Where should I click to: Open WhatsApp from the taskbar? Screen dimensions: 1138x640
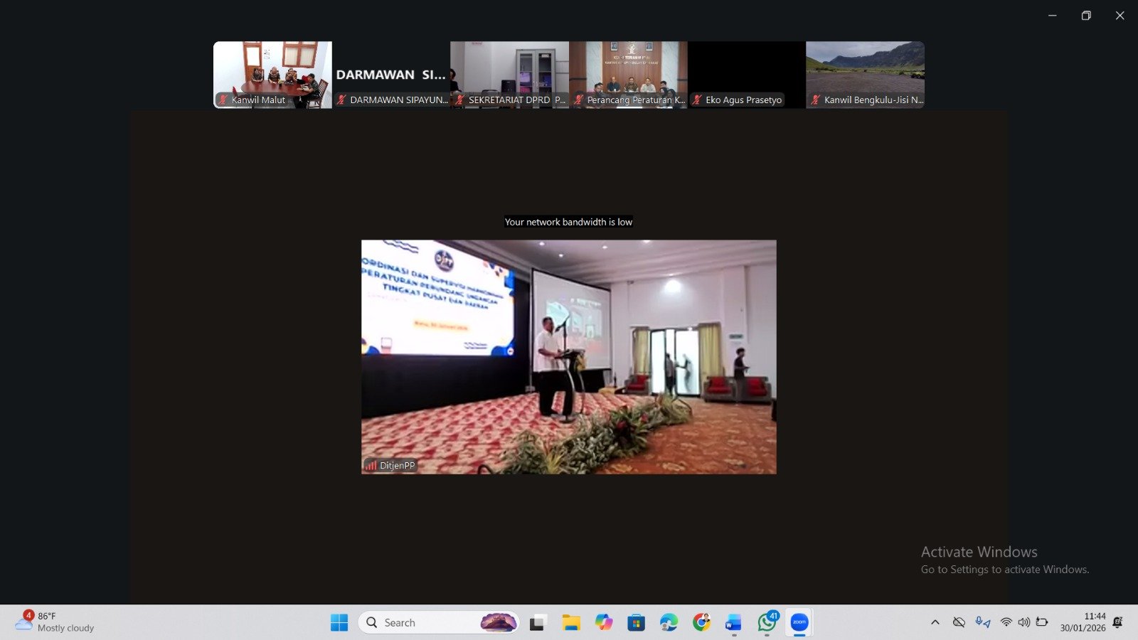click(767, 622)
